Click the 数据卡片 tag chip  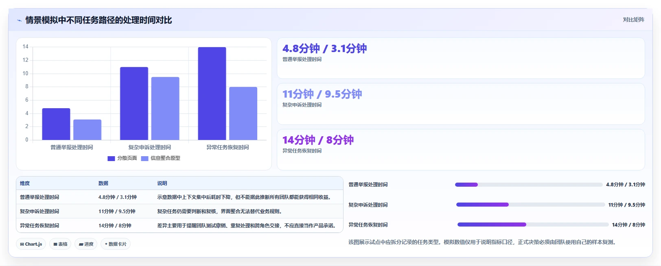[x=116, y=244]
